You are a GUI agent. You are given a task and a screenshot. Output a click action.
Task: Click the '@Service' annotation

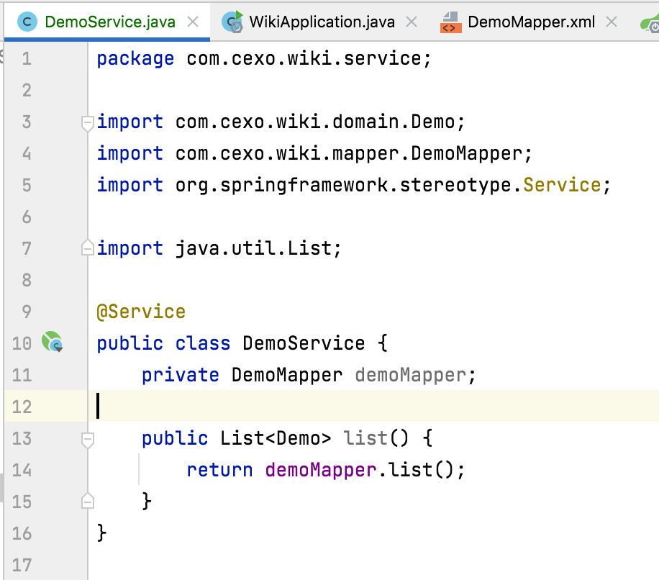point(141,312)
